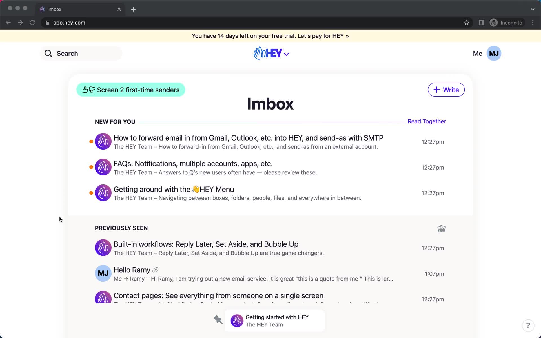Open the help question mark button
541x338 pixels.
528,326
